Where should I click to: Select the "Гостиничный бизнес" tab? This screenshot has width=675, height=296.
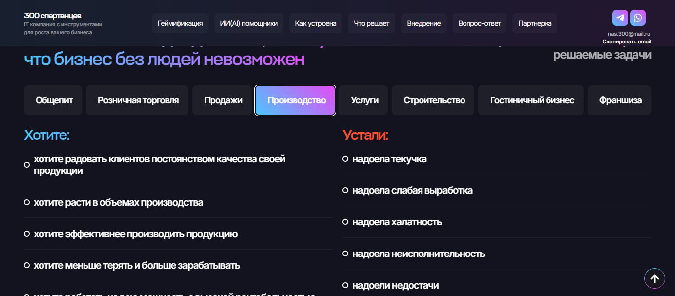[x=532, y=100]
